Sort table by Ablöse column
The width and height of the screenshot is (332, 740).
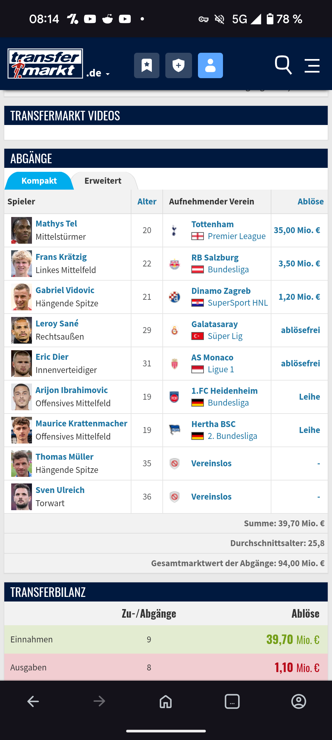pos(311,201)
